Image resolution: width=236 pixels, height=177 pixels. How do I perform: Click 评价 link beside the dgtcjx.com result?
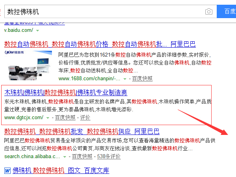(x=85, y=118)
